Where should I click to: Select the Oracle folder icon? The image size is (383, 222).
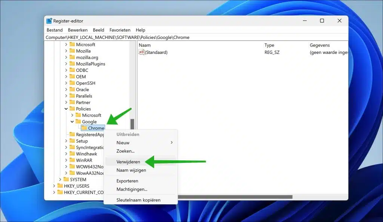tap(72, 89)
